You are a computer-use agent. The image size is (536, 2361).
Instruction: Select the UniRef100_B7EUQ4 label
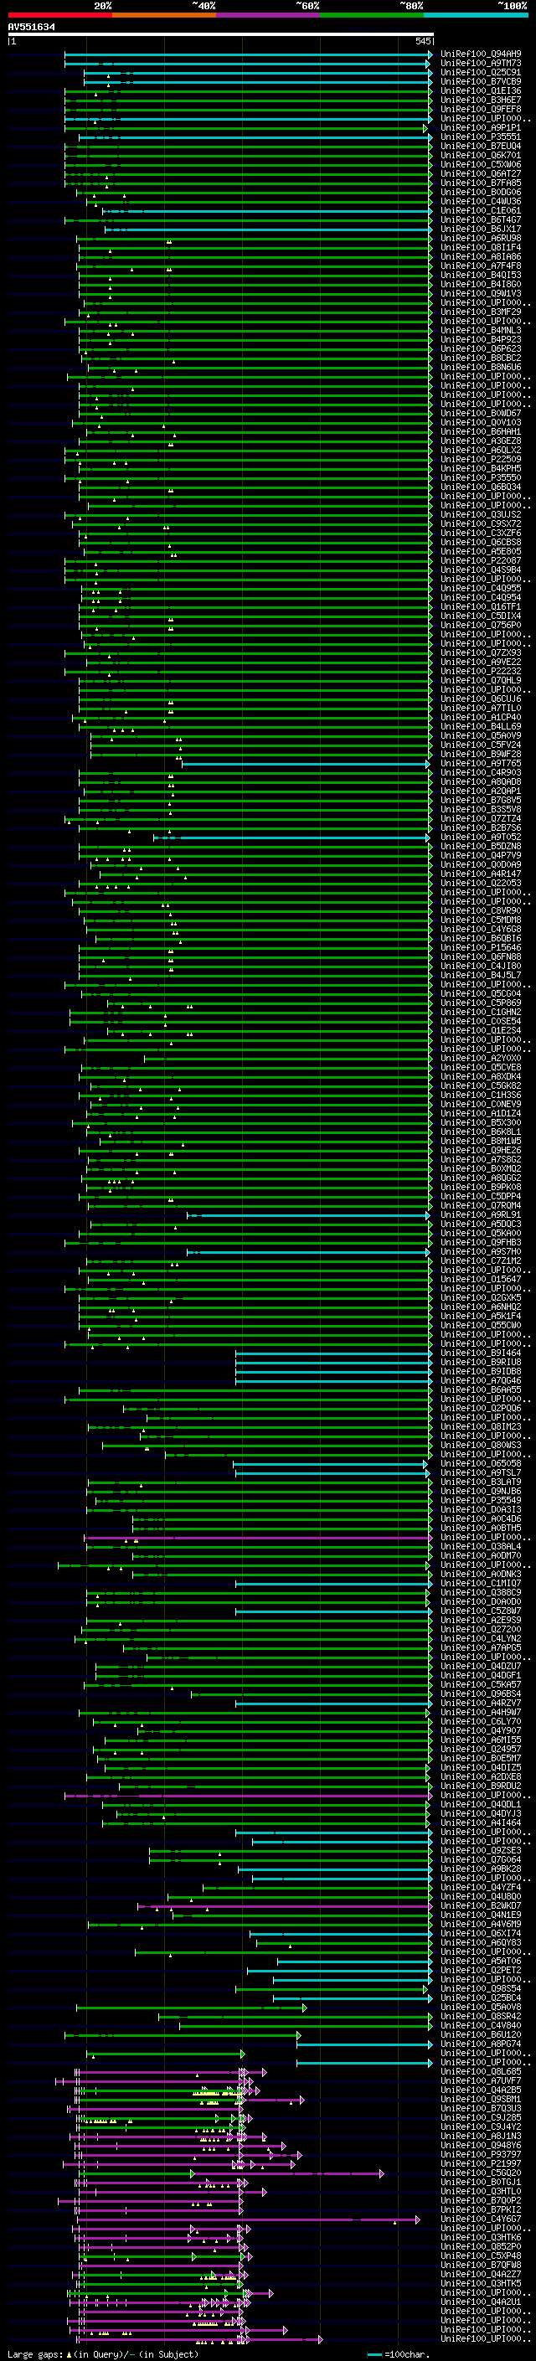point(481,147)
